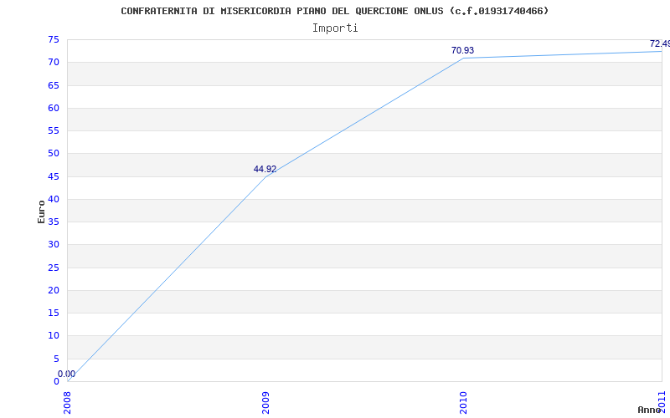Click the 65 y-axis tick label
This screenshot has height=418, width=670.
pos(54,85)
